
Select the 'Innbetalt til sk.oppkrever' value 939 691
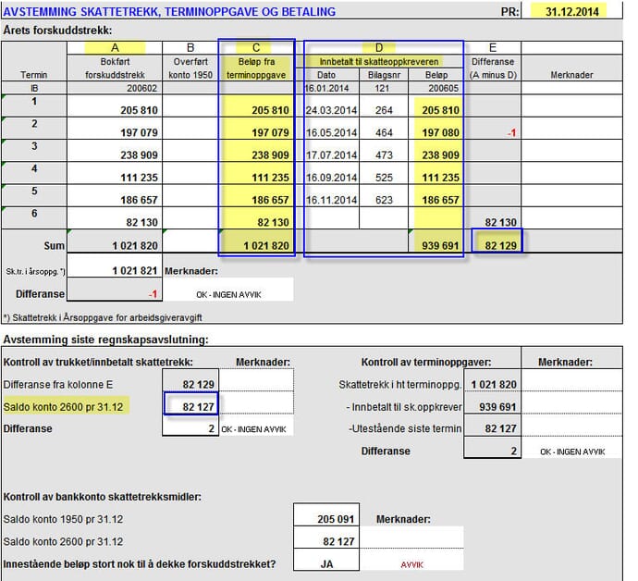[x=493, y=405]
